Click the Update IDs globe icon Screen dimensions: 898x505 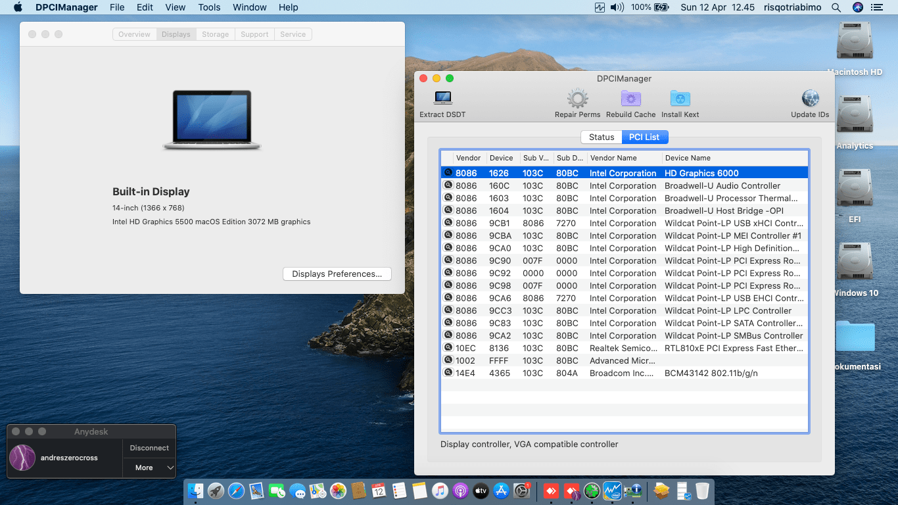(x=810, y=99)
